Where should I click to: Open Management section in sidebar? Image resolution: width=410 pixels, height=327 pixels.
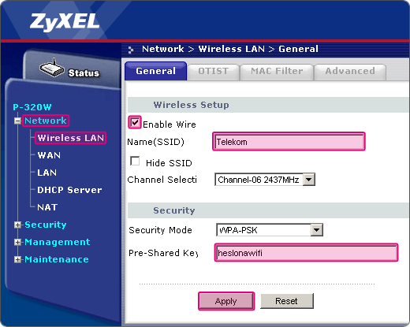coord(57,242)
